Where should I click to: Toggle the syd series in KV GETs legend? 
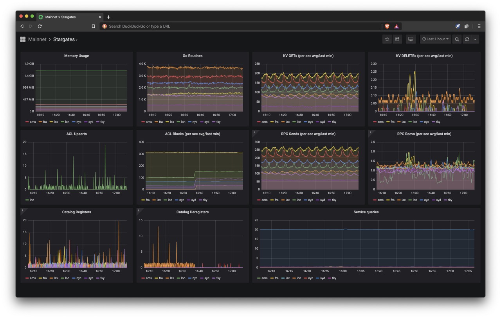(323, 122)
